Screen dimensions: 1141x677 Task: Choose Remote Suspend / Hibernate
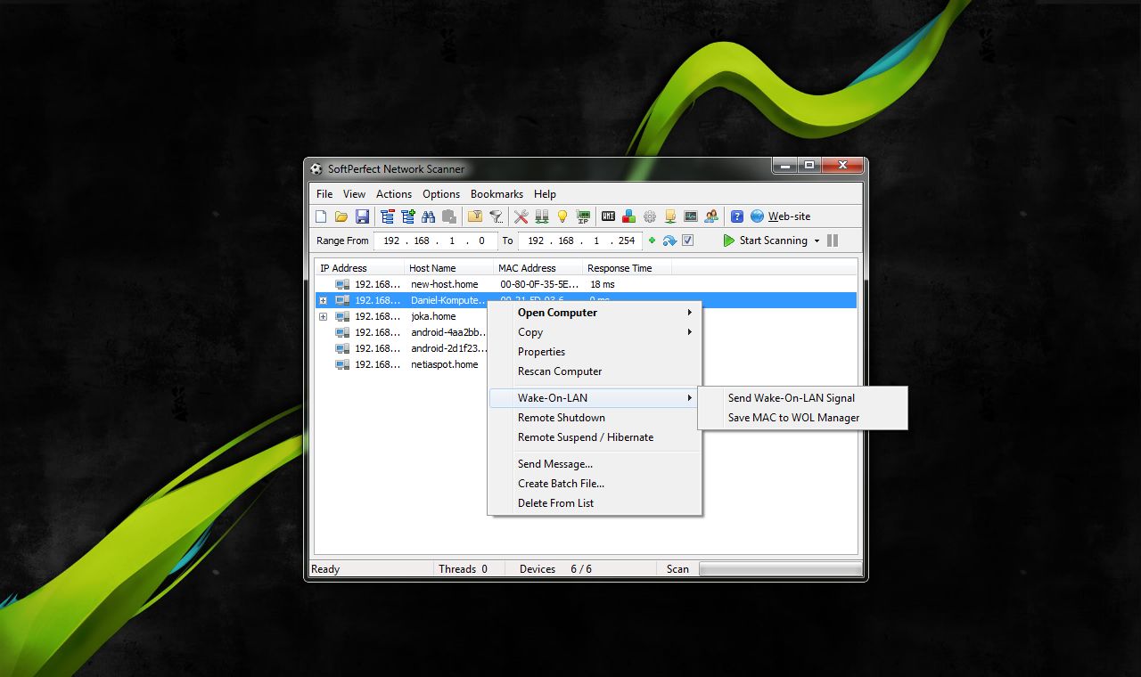point(595,437)
